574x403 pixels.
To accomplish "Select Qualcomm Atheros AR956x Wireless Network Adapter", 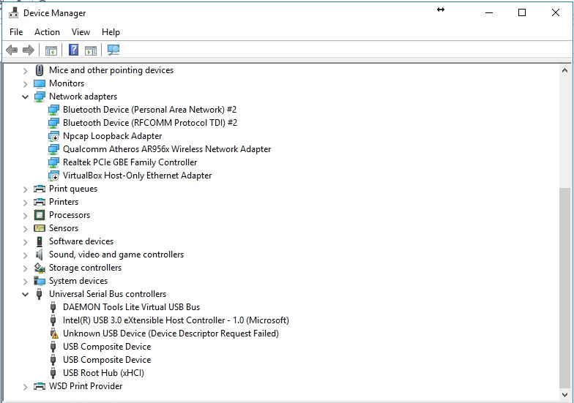I will tap(167, 149).
